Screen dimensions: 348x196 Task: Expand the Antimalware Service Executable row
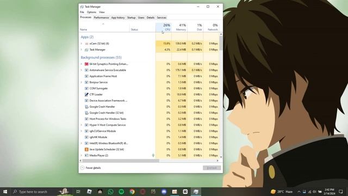82,70
